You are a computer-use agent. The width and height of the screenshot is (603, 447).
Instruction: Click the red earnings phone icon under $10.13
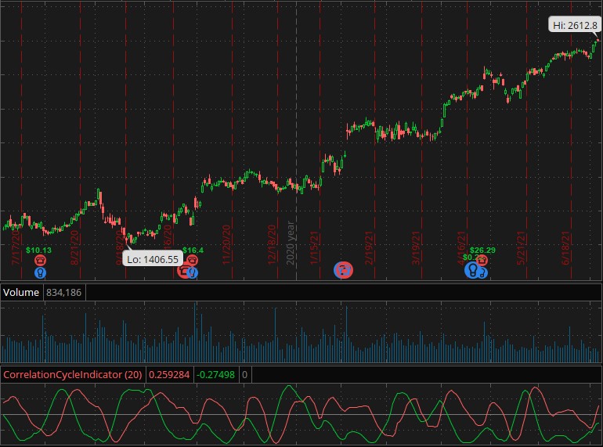(40, 260)
